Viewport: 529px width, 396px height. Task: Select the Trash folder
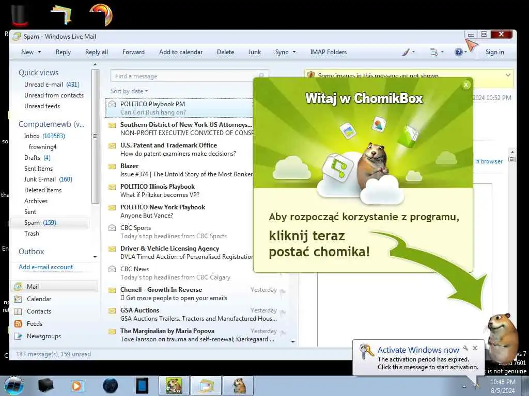[32, 234]
